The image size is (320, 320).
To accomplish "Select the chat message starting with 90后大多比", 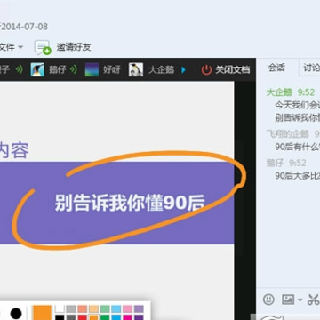I will coord(298,175).
